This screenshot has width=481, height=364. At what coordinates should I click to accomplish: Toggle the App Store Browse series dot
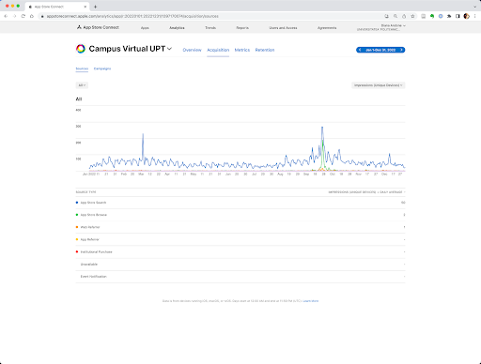pos(77,215)
